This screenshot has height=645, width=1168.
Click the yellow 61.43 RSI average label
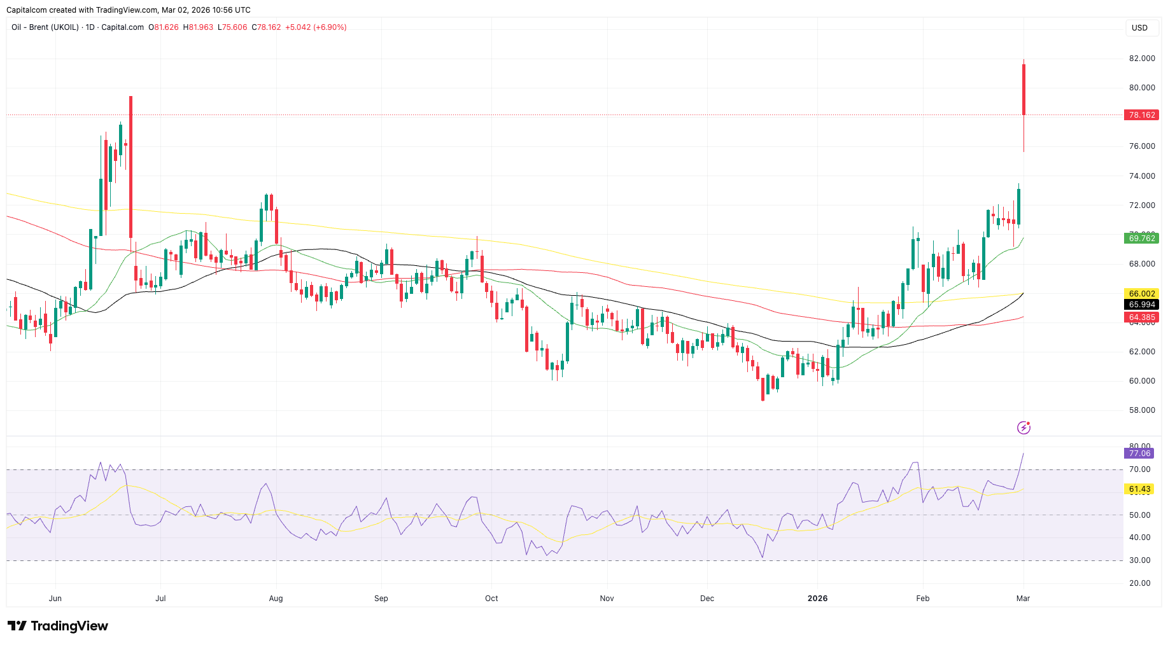1139,489
